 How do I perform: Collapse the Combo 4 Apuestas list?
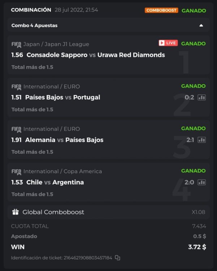pos(201,26)
